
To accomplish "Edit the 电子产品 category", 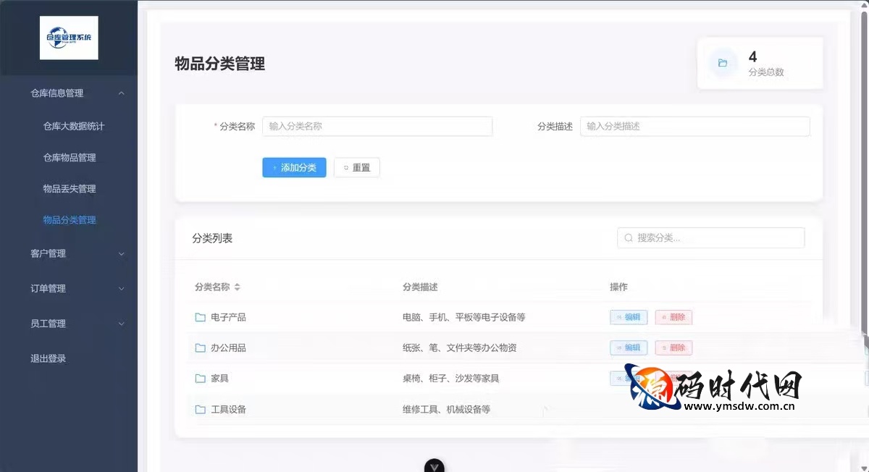I will [629, 317].
